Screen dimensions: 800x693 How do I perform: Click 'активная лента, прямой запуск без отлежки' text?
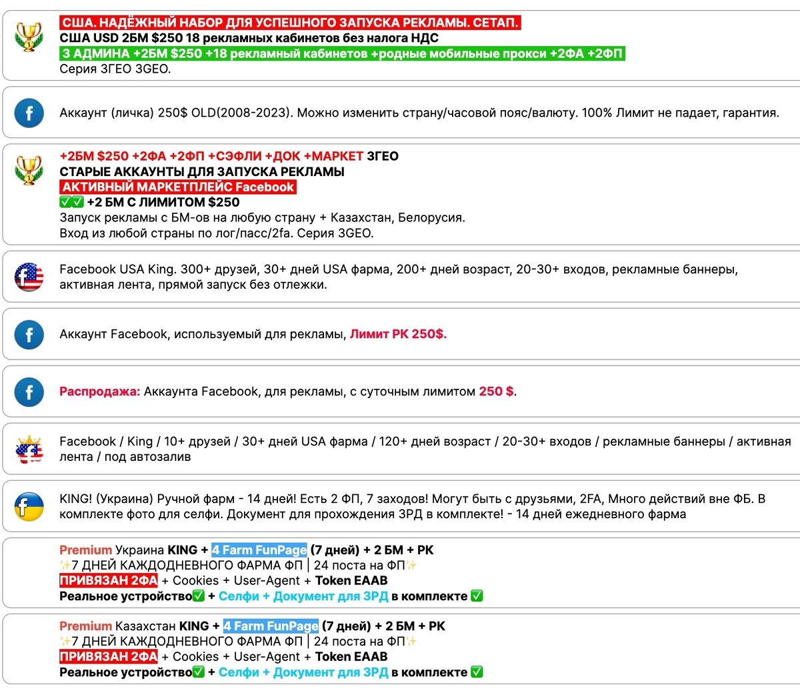coord(193,285)
